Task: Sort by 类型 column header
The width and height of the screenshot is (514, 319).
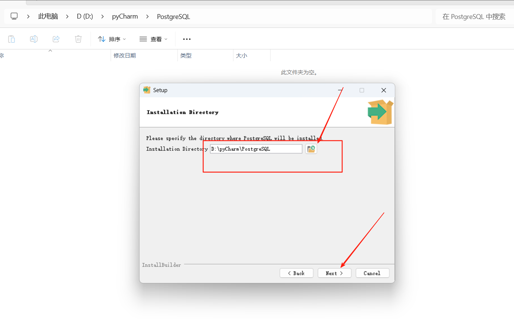Action: click(205, 55)
